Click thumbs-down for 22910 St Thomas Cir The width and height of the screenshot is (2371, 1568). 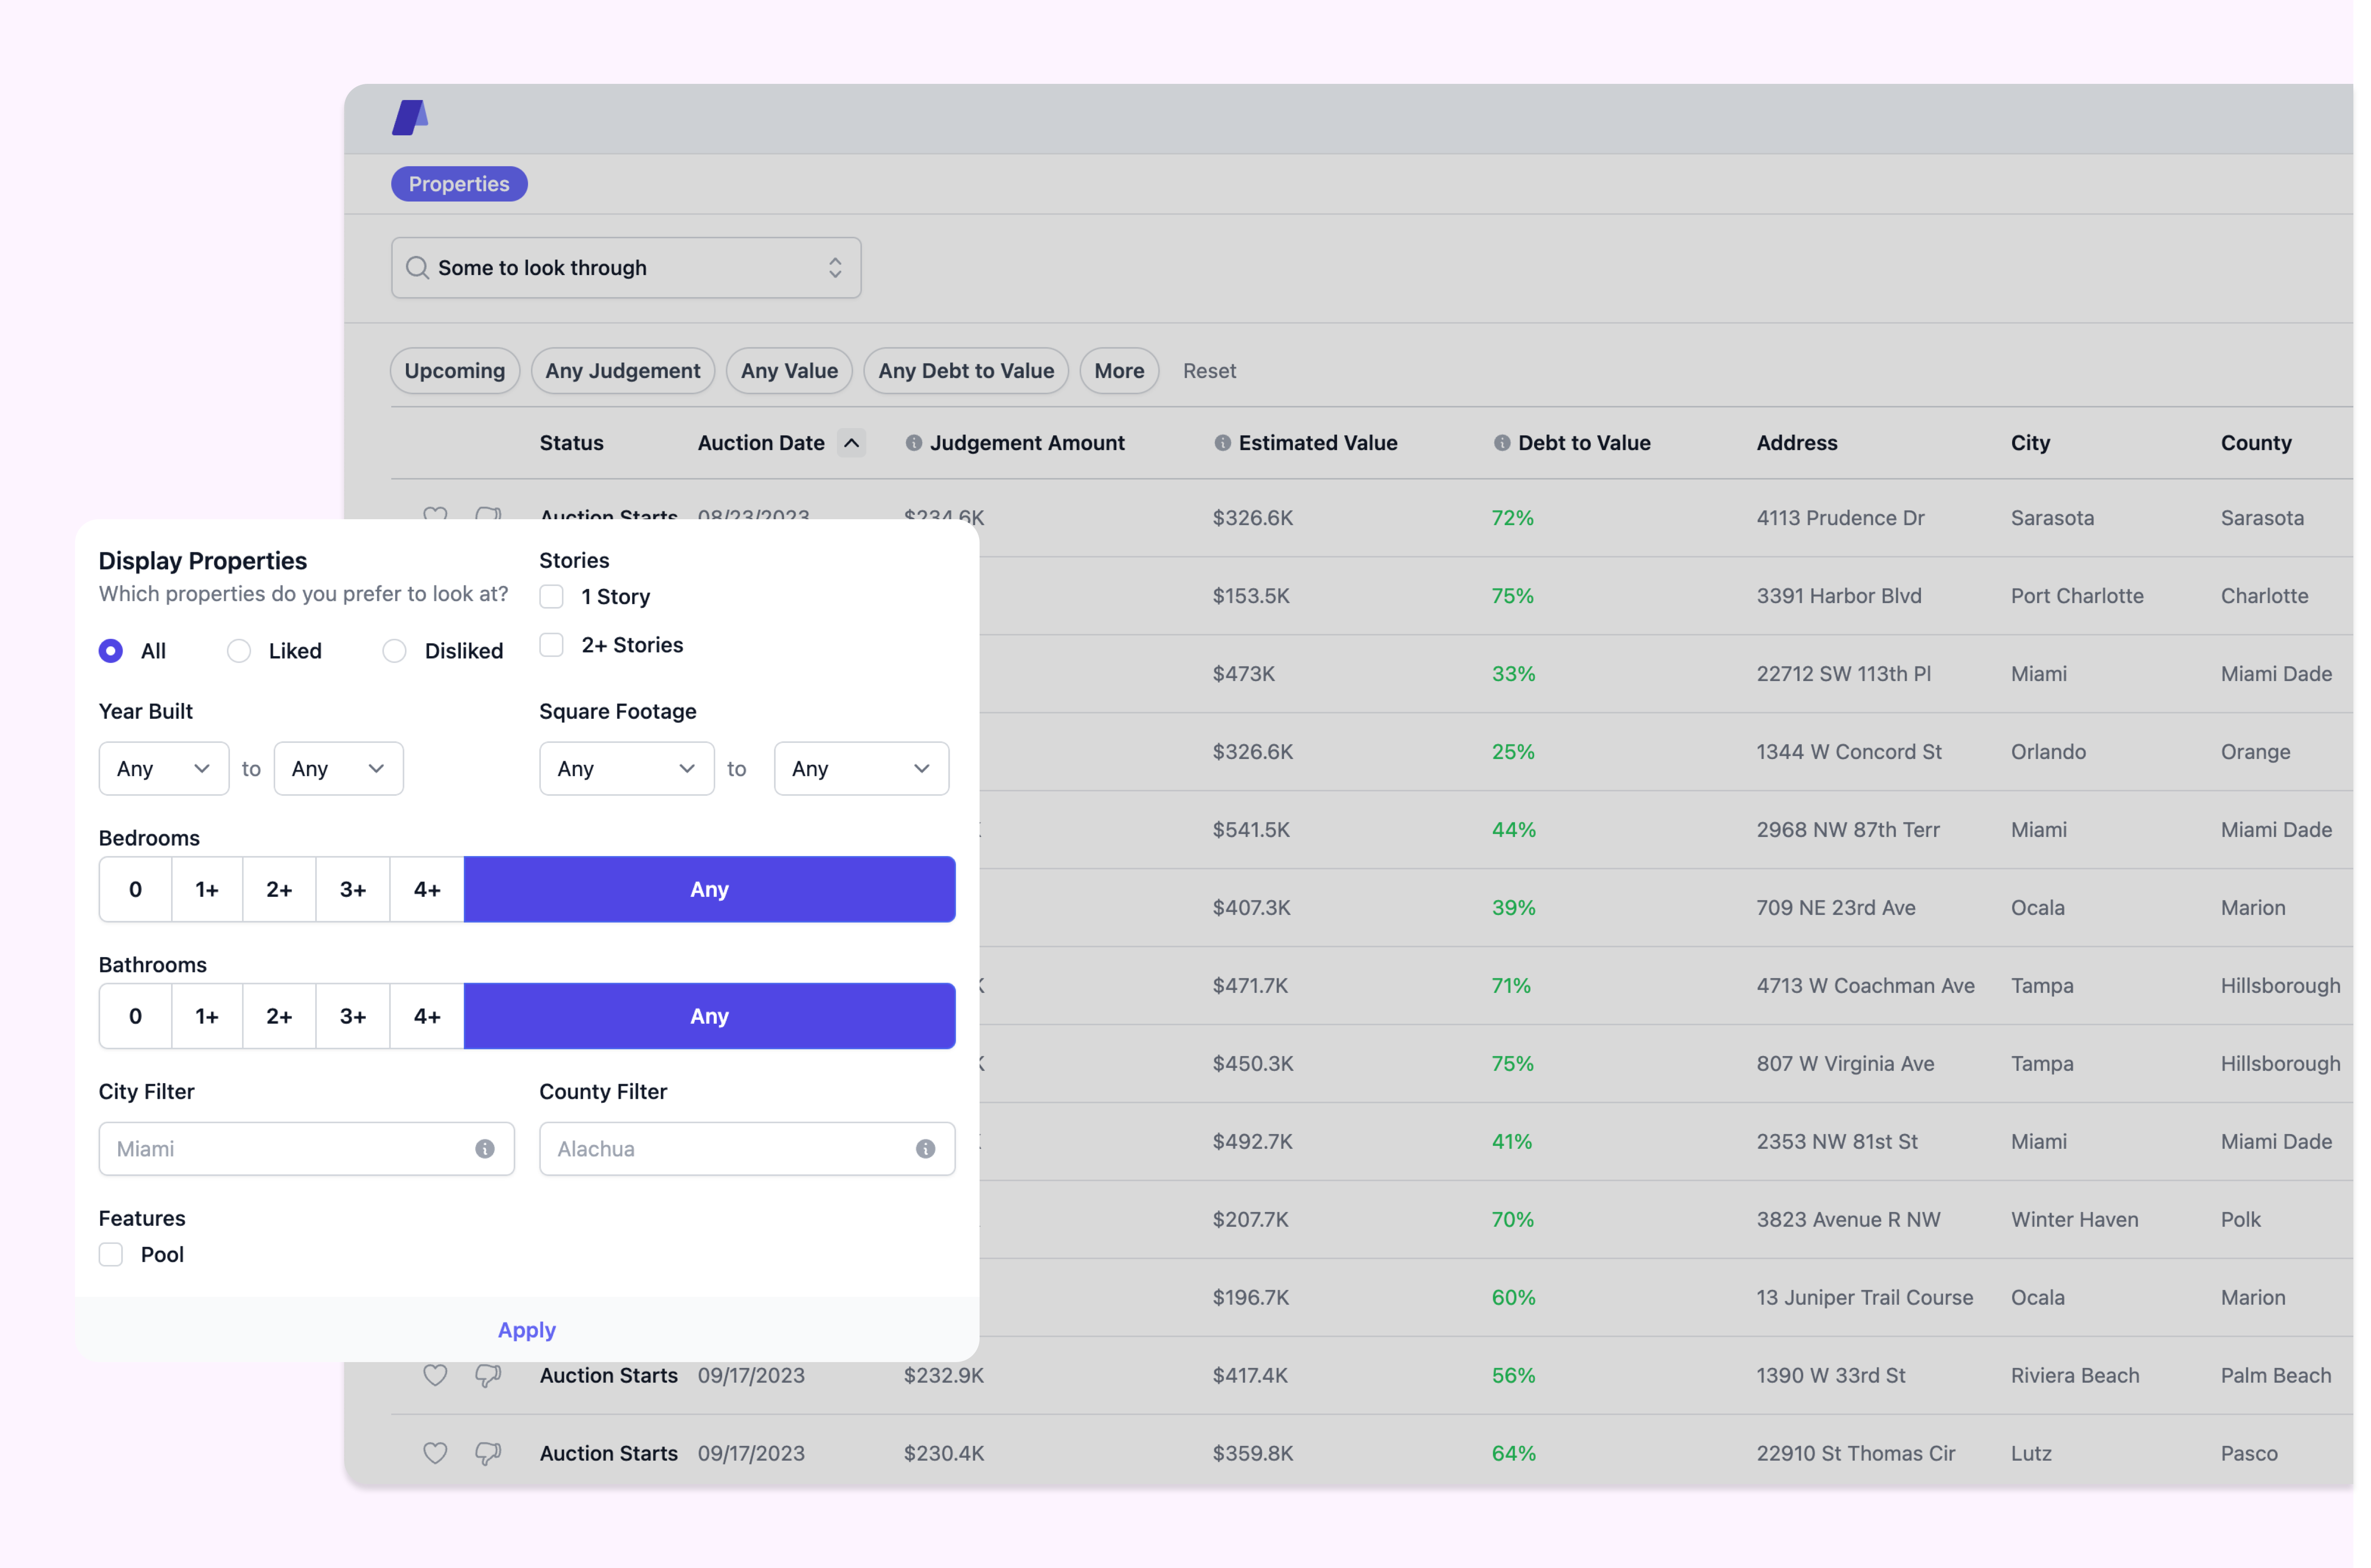coord(488,1453)
